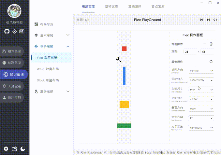Expand the 滑动布局 group

(x=52, y=92)
